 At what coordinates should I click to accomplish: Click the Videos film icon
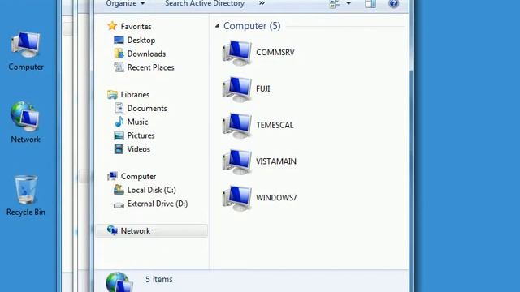[119, 149]
